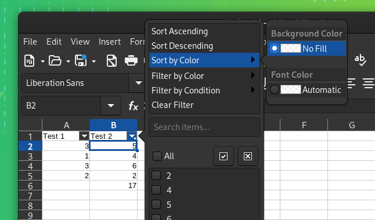The height and width of the screenshot is (220, 375).
Task: Click the Save document icon
Action: point(81,61)
